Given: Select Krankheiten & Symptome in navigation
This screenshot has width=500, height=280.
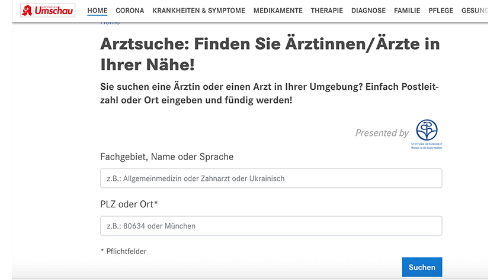Looking at the screenshot, I should (x=198, y=11).
